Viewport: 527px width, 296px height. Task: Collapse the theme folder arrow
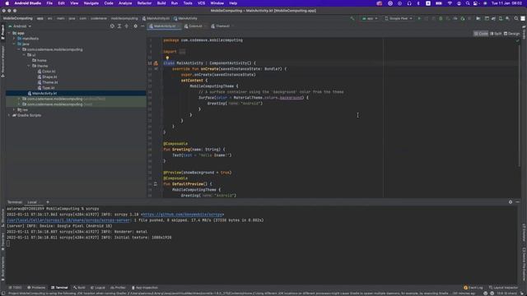tap(29, 66)
